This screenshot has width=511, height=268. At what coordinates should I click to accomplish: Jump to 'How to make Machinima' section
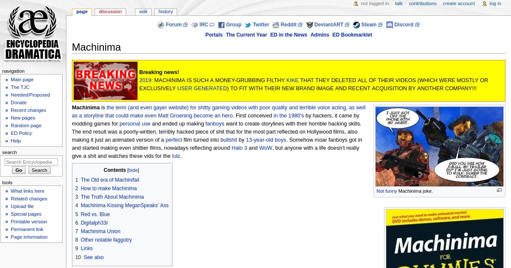point(109,188)
